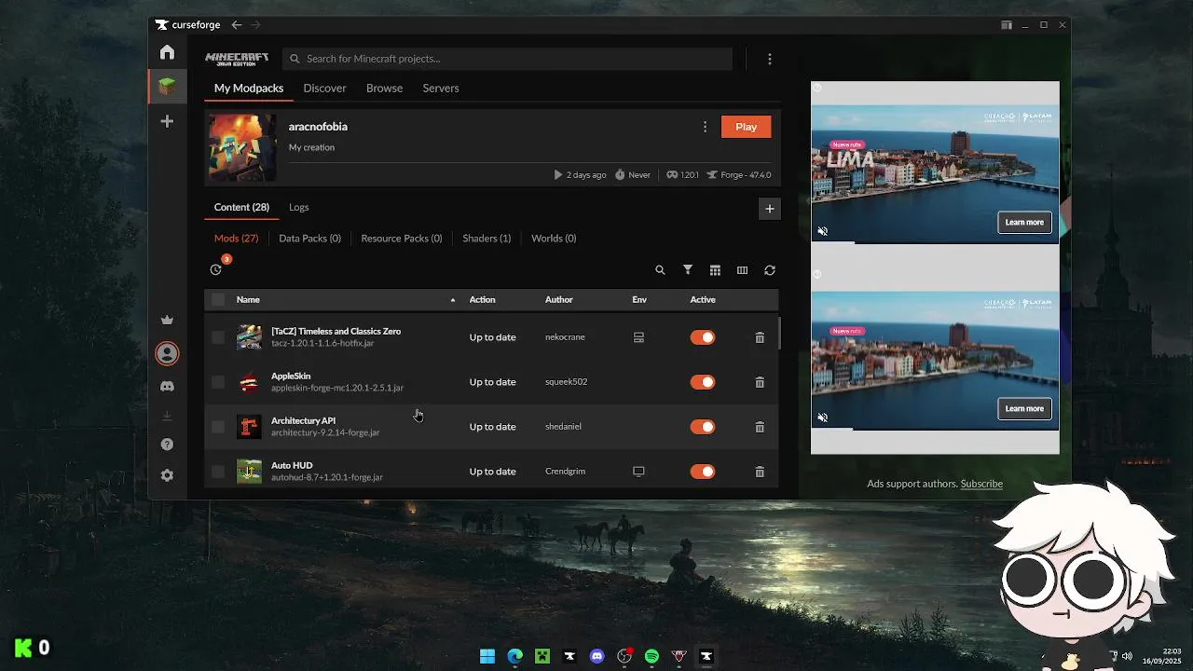1193x671 pixels.
Task: Open Windows Start menu on taskbar
Action: [x=487, y=656]
